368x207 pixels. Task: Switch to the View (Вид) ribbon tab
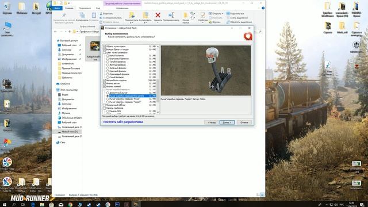click(x=98, y=8)
